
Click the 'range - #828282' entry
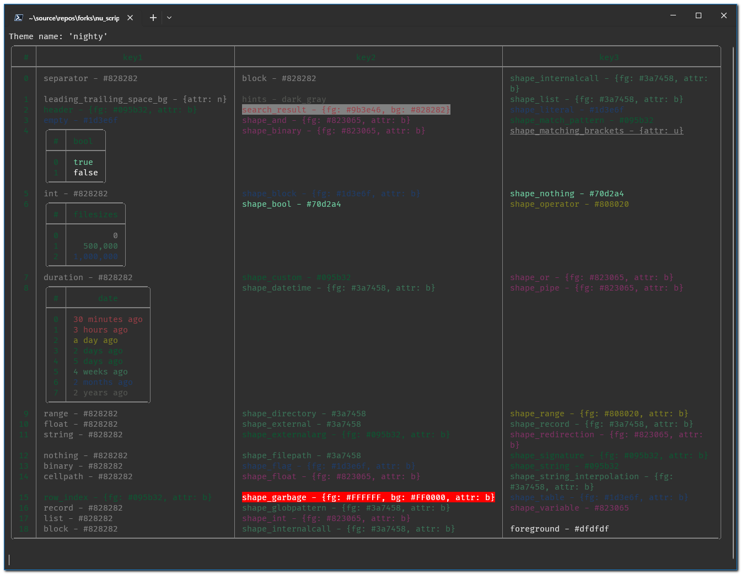pos(80,414)
